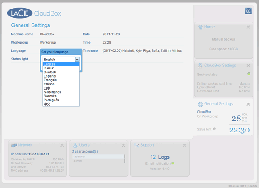The image size is (259, 188).
Task: Collapse the language dropdown arrow
Action: coord(77,60)
